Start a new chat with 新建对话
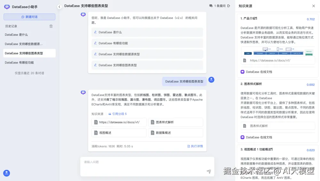Image resolution: width=320 pixels, height=181 pixels. coord(29,17)
